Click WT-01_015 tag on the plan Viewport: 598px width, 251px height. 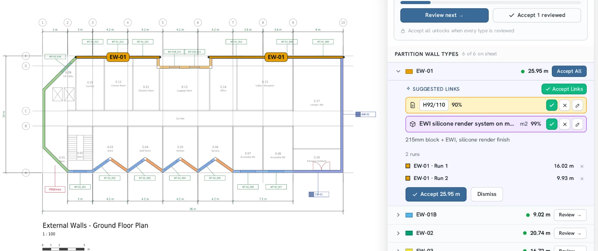point(93,42)
